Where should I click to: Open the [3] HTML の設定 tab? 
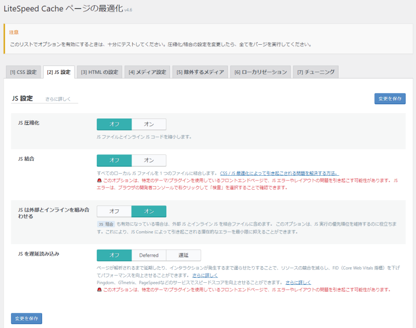pyautogui.click(x=99, y=72)
